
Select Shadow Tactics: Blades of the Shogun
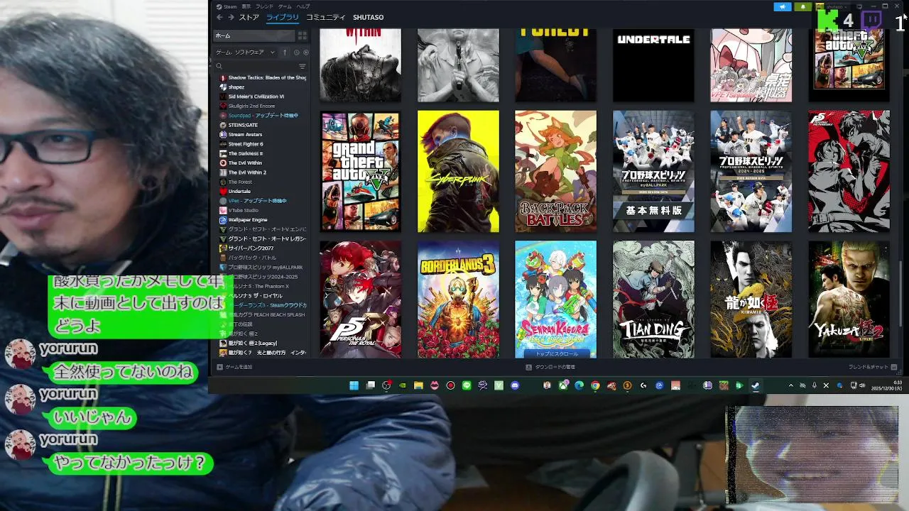[263, 77]
